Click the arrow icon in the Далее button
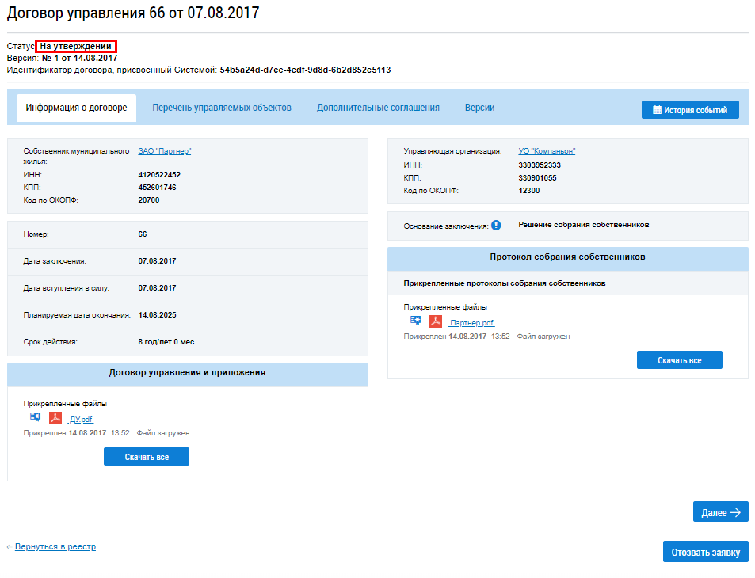This screenshot has width=755, height=578. pyautogui.click(x=735, y=512)
